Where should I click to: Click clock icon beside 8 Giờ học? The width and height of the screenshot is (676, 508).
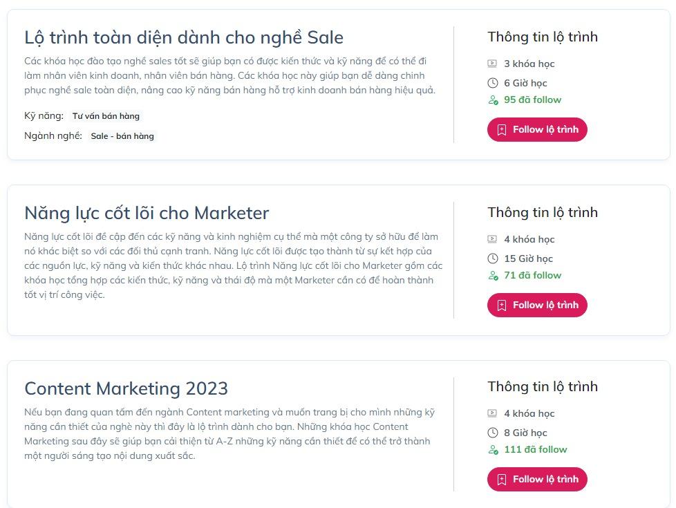click(492, 433)
